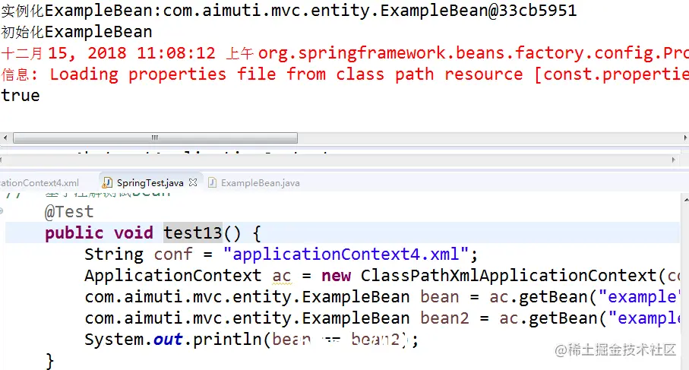Click the lower pane scrollbar right arrow

(674, 160)
